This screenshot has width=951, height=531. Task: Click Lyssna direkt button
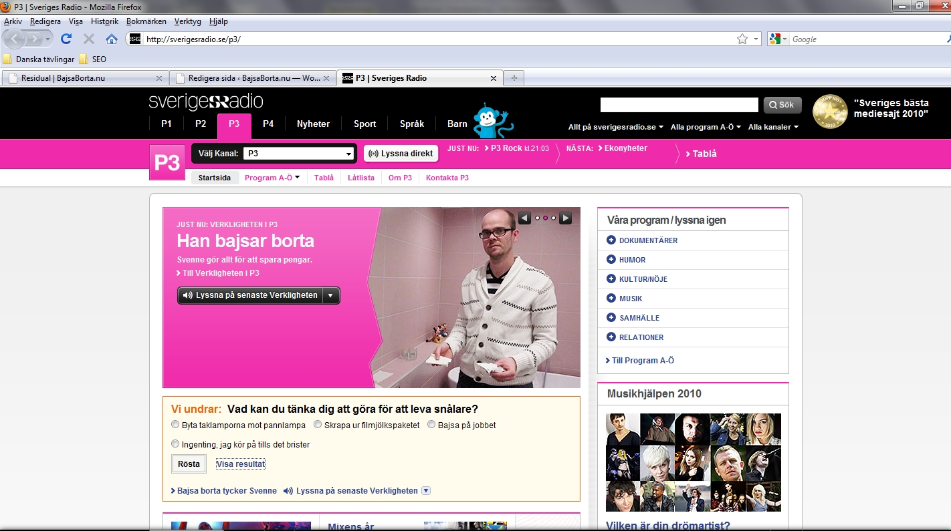[x=401, y=154]
